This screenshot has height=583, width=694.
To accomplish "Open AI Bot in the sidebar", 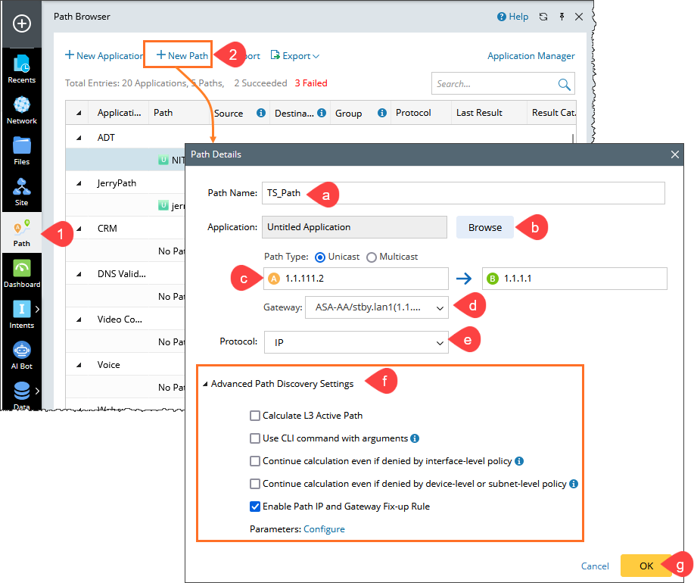I will pyautogui.click(x=22, y=355).
